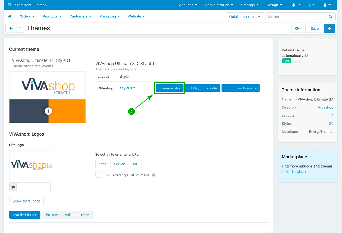Image resolution: width=342 pixels, height=233 pixels.
Task: Click the site logo alt text field
Action: click(34, 187)
